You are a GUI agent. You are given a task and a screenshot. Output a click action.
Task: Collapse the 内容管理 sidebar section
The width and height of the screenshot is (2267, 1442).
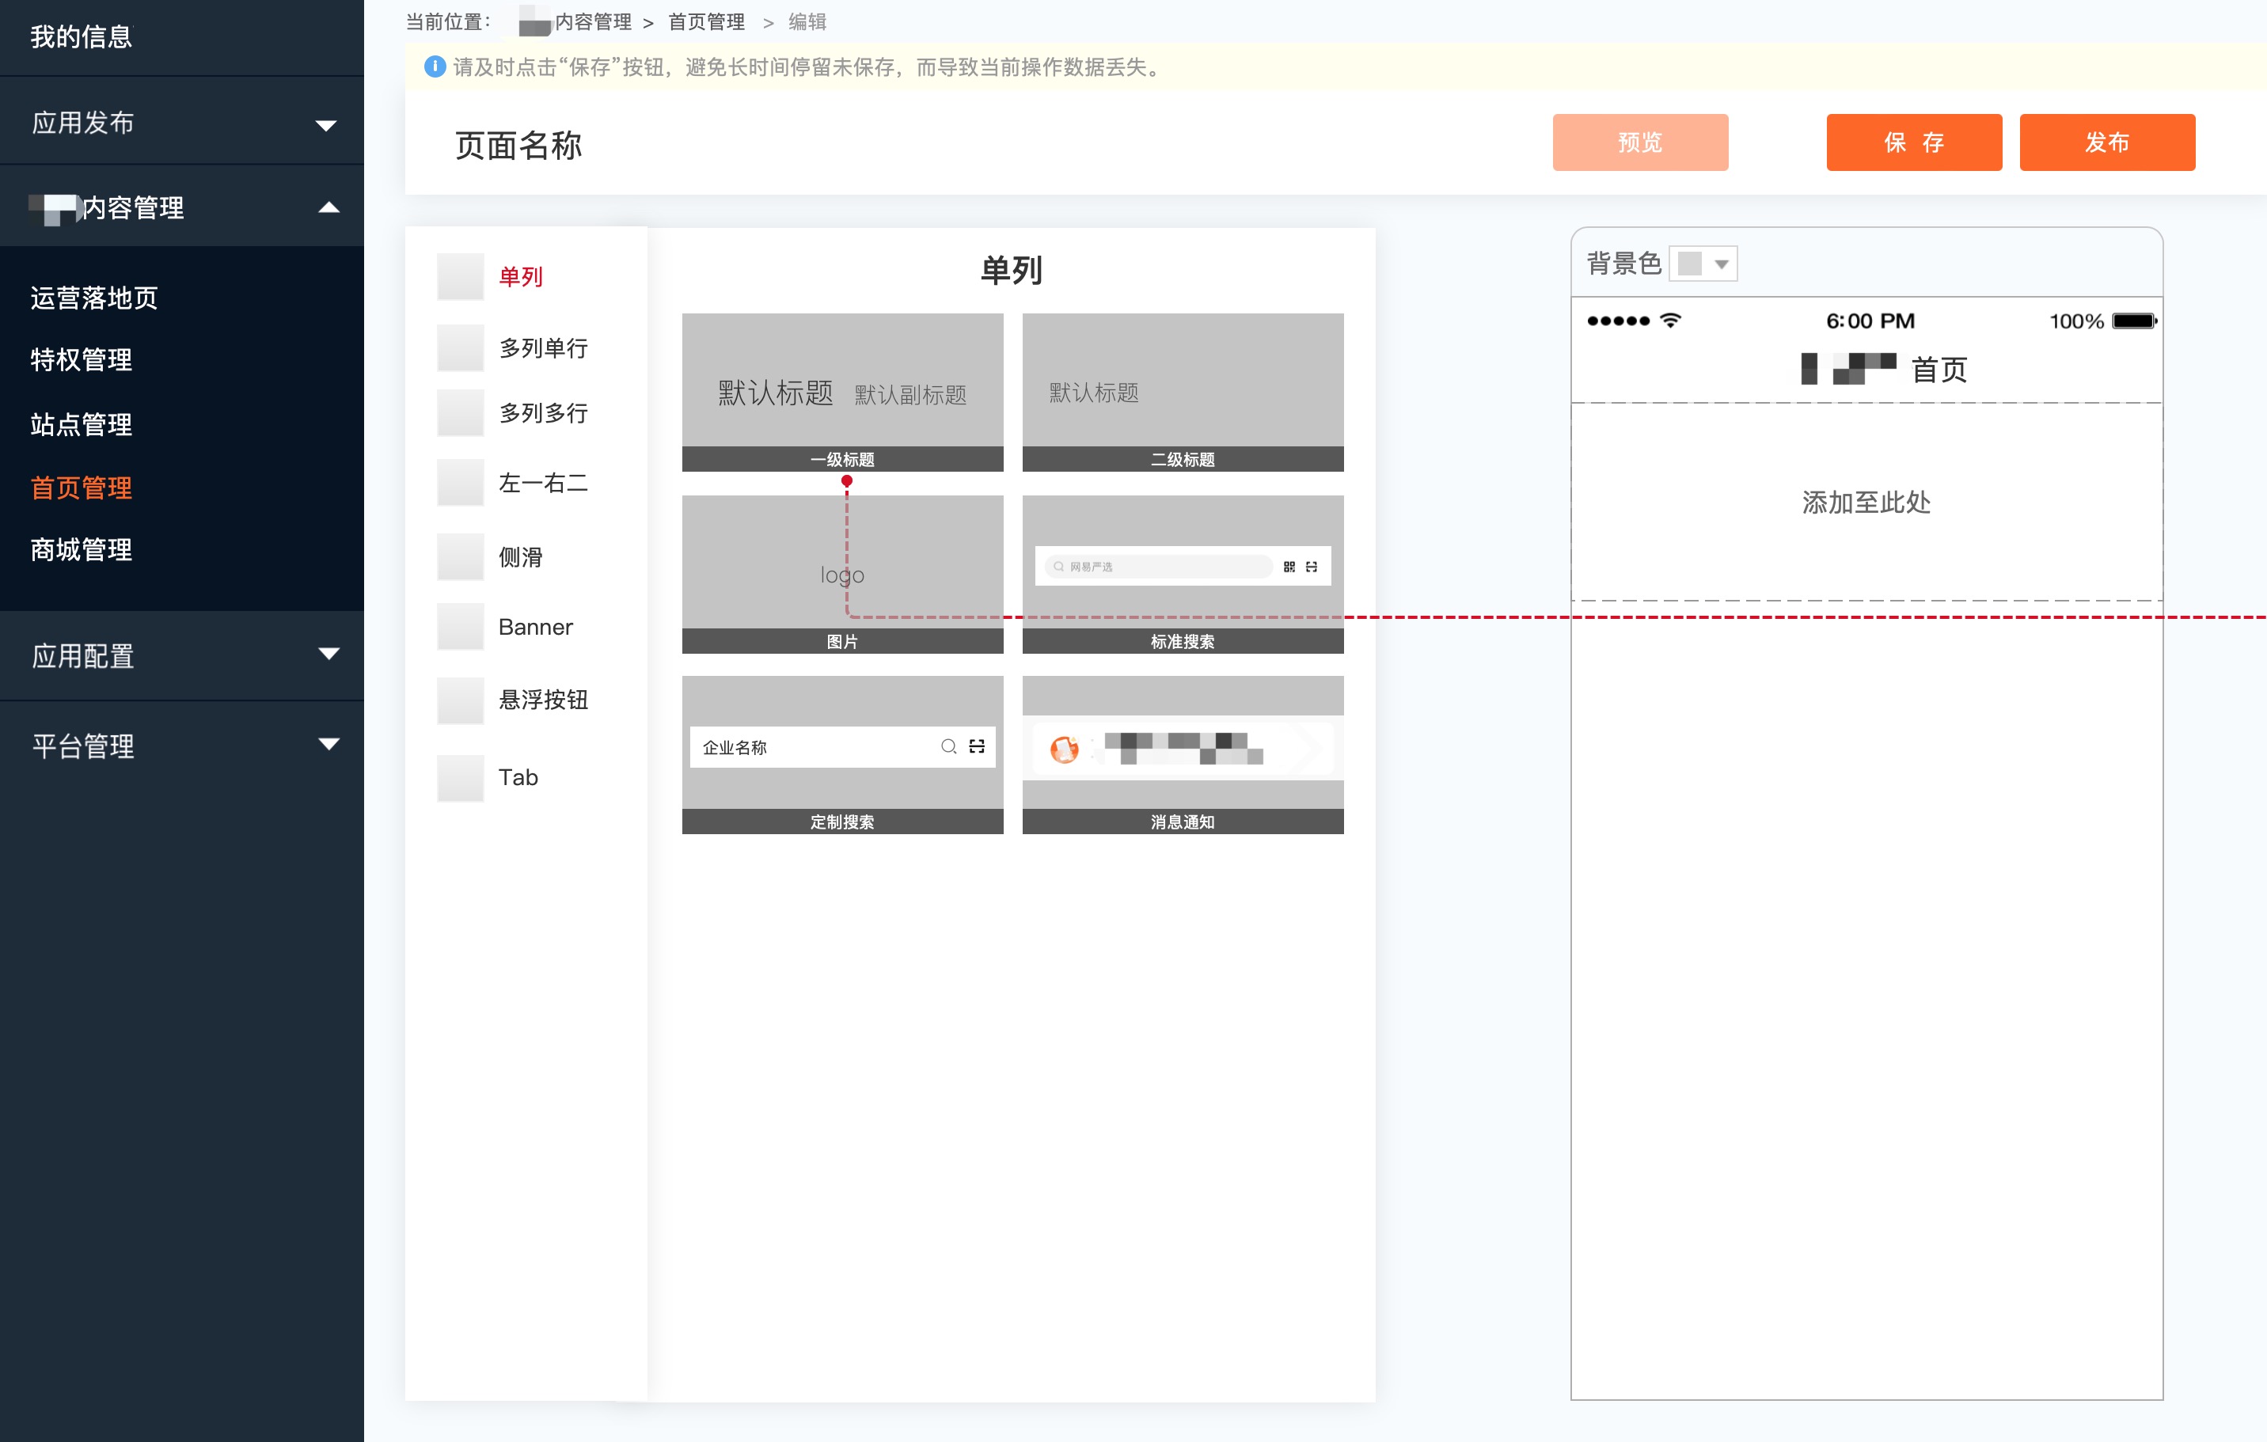click(x=328, y=207)
